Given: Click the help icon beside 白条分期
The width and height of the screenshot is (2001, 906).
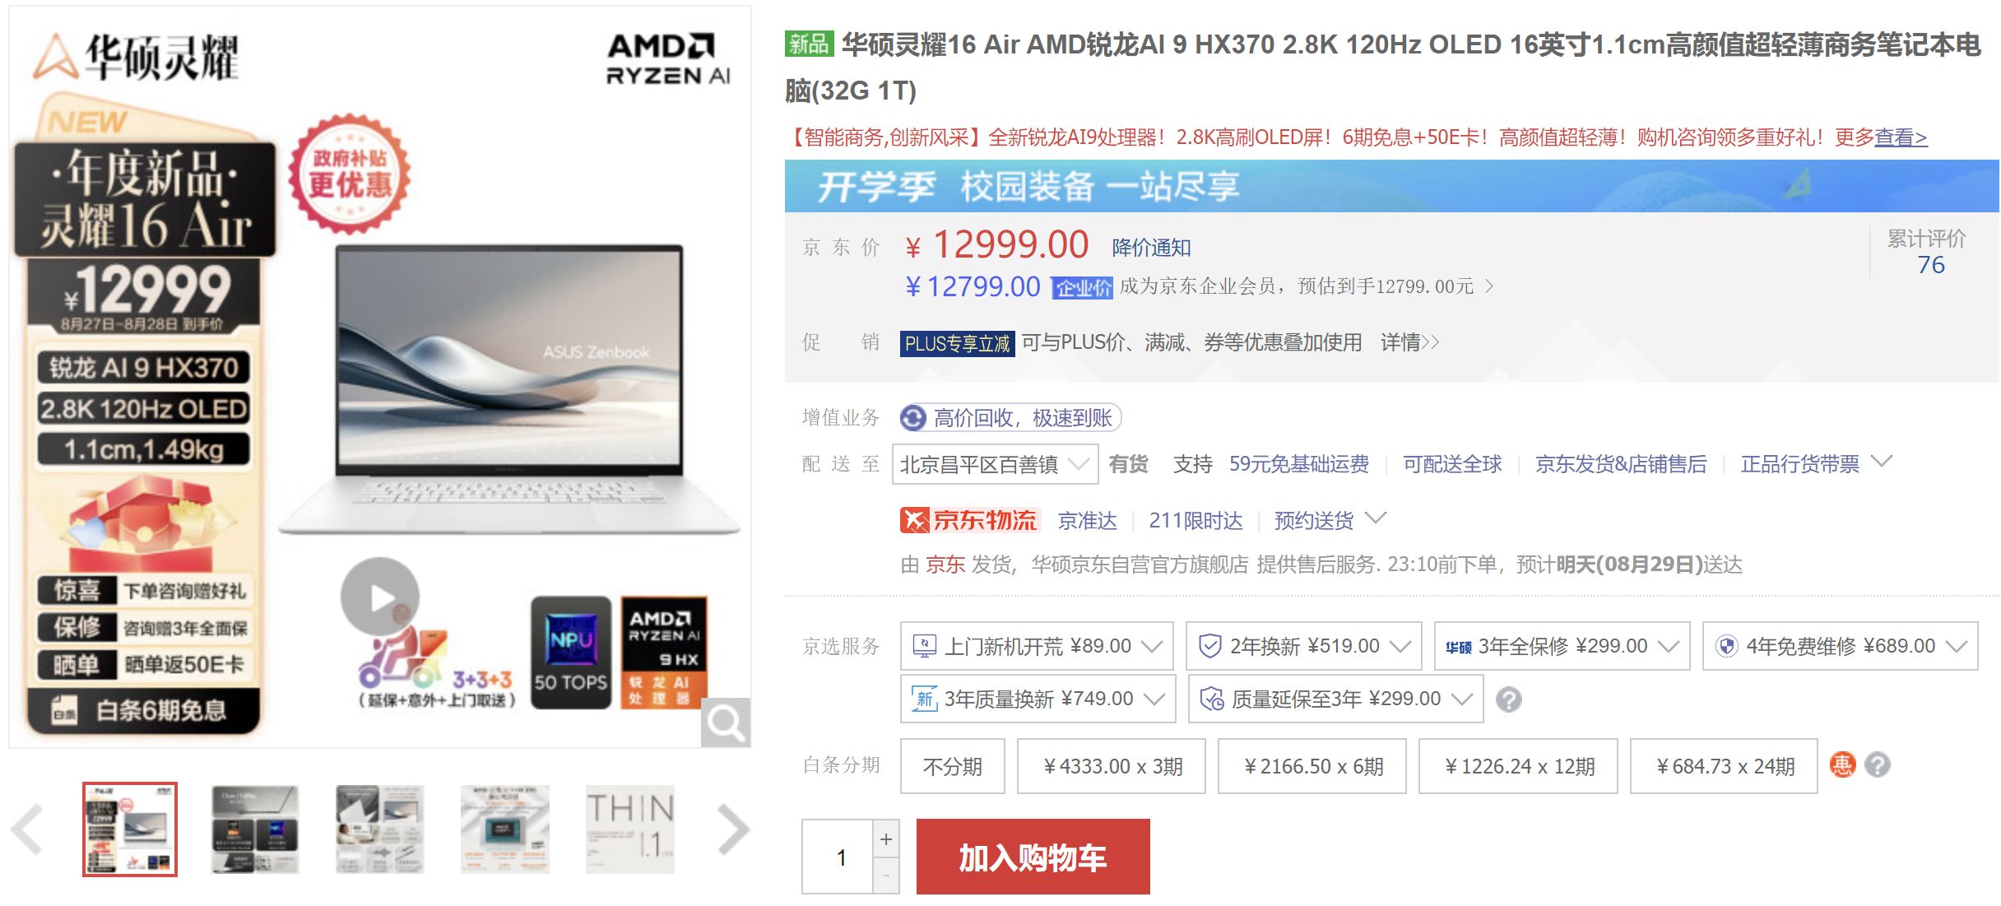Looking at the screenshot, I should (x=1877, y=764).
